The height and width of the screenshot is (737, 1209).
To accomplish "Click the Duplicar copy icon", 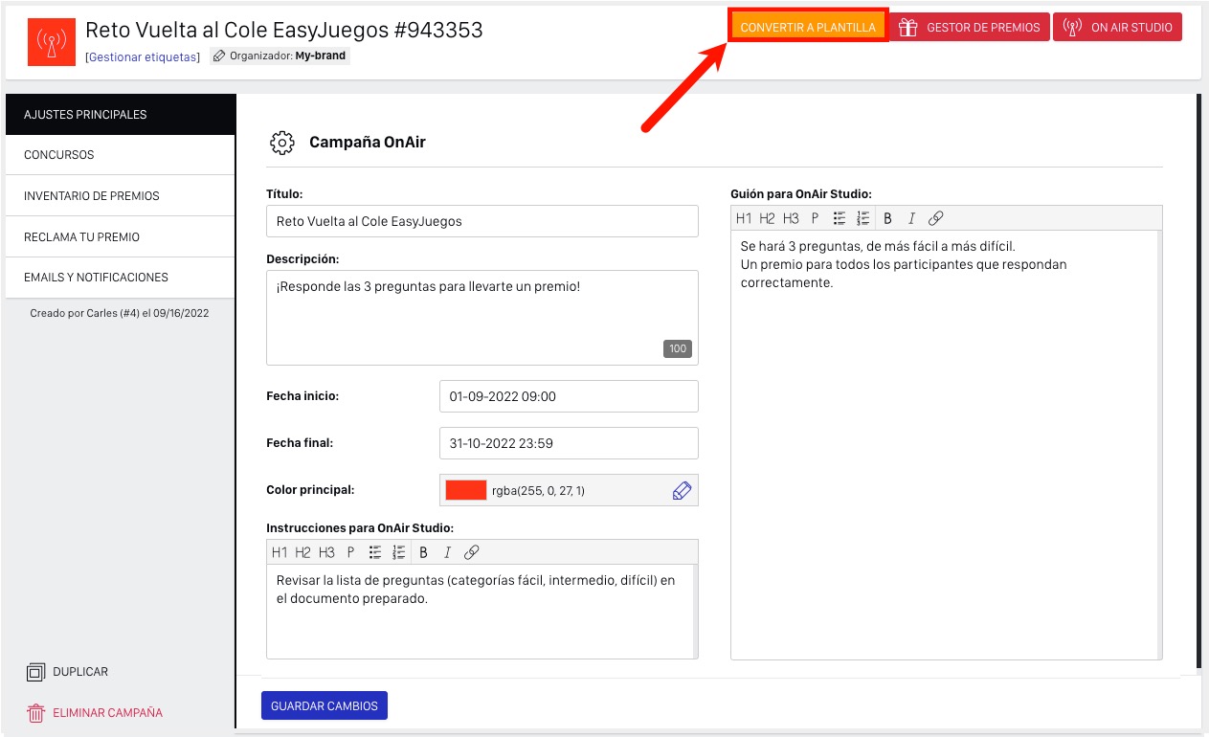I will 36,672.
